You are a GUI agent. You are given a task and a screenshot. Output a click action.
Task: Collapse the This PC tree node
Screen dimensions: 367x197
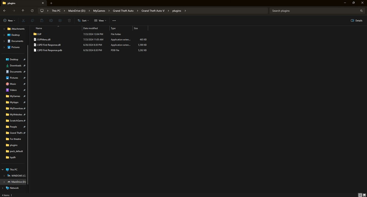coord(3,169)
